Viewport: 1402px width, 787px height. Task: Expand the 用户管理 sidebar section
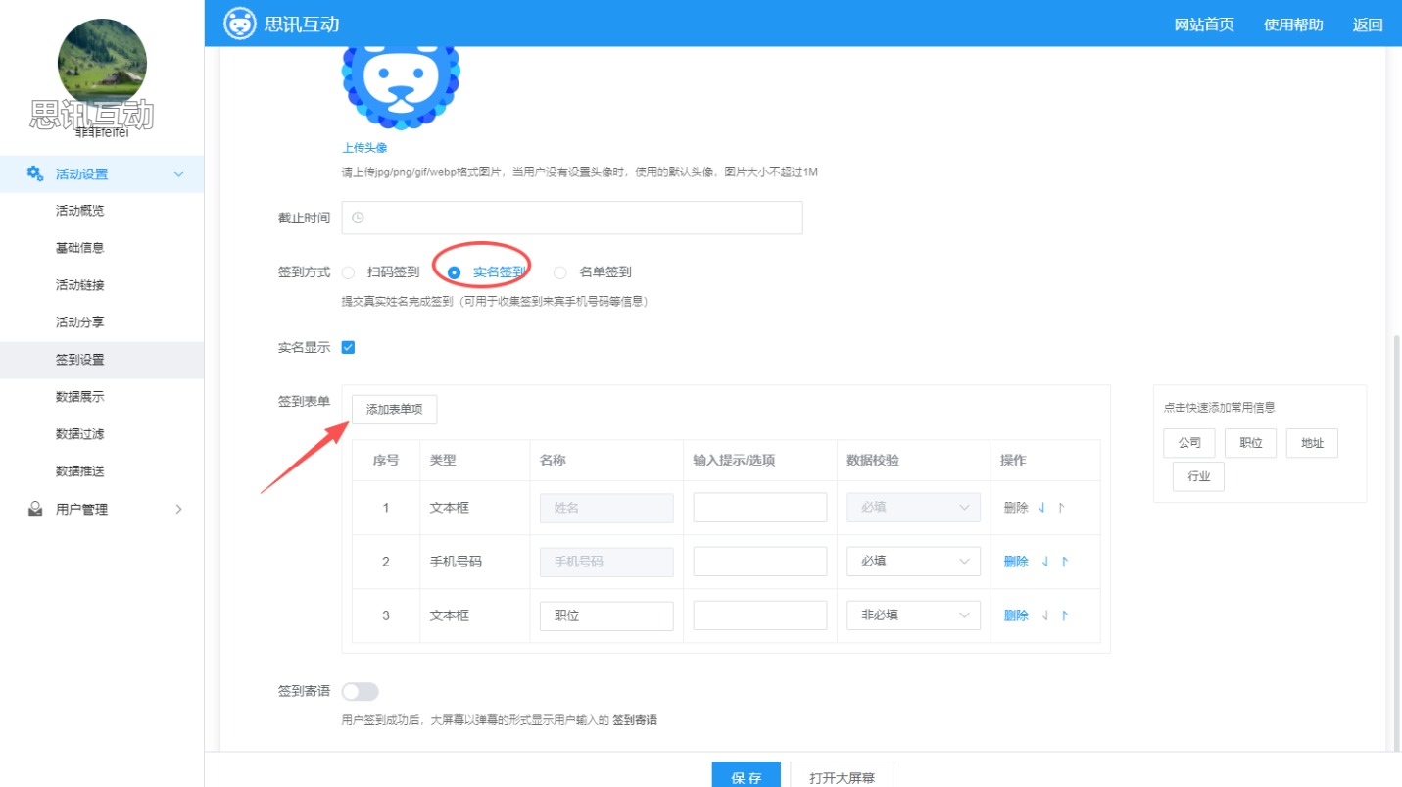point(178,509)
